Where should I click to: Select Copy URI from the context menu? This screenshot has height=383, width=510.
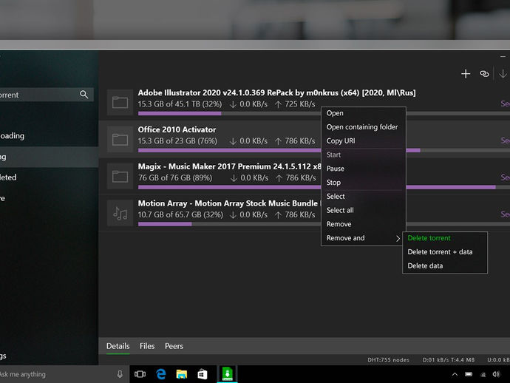click(364, 141)
